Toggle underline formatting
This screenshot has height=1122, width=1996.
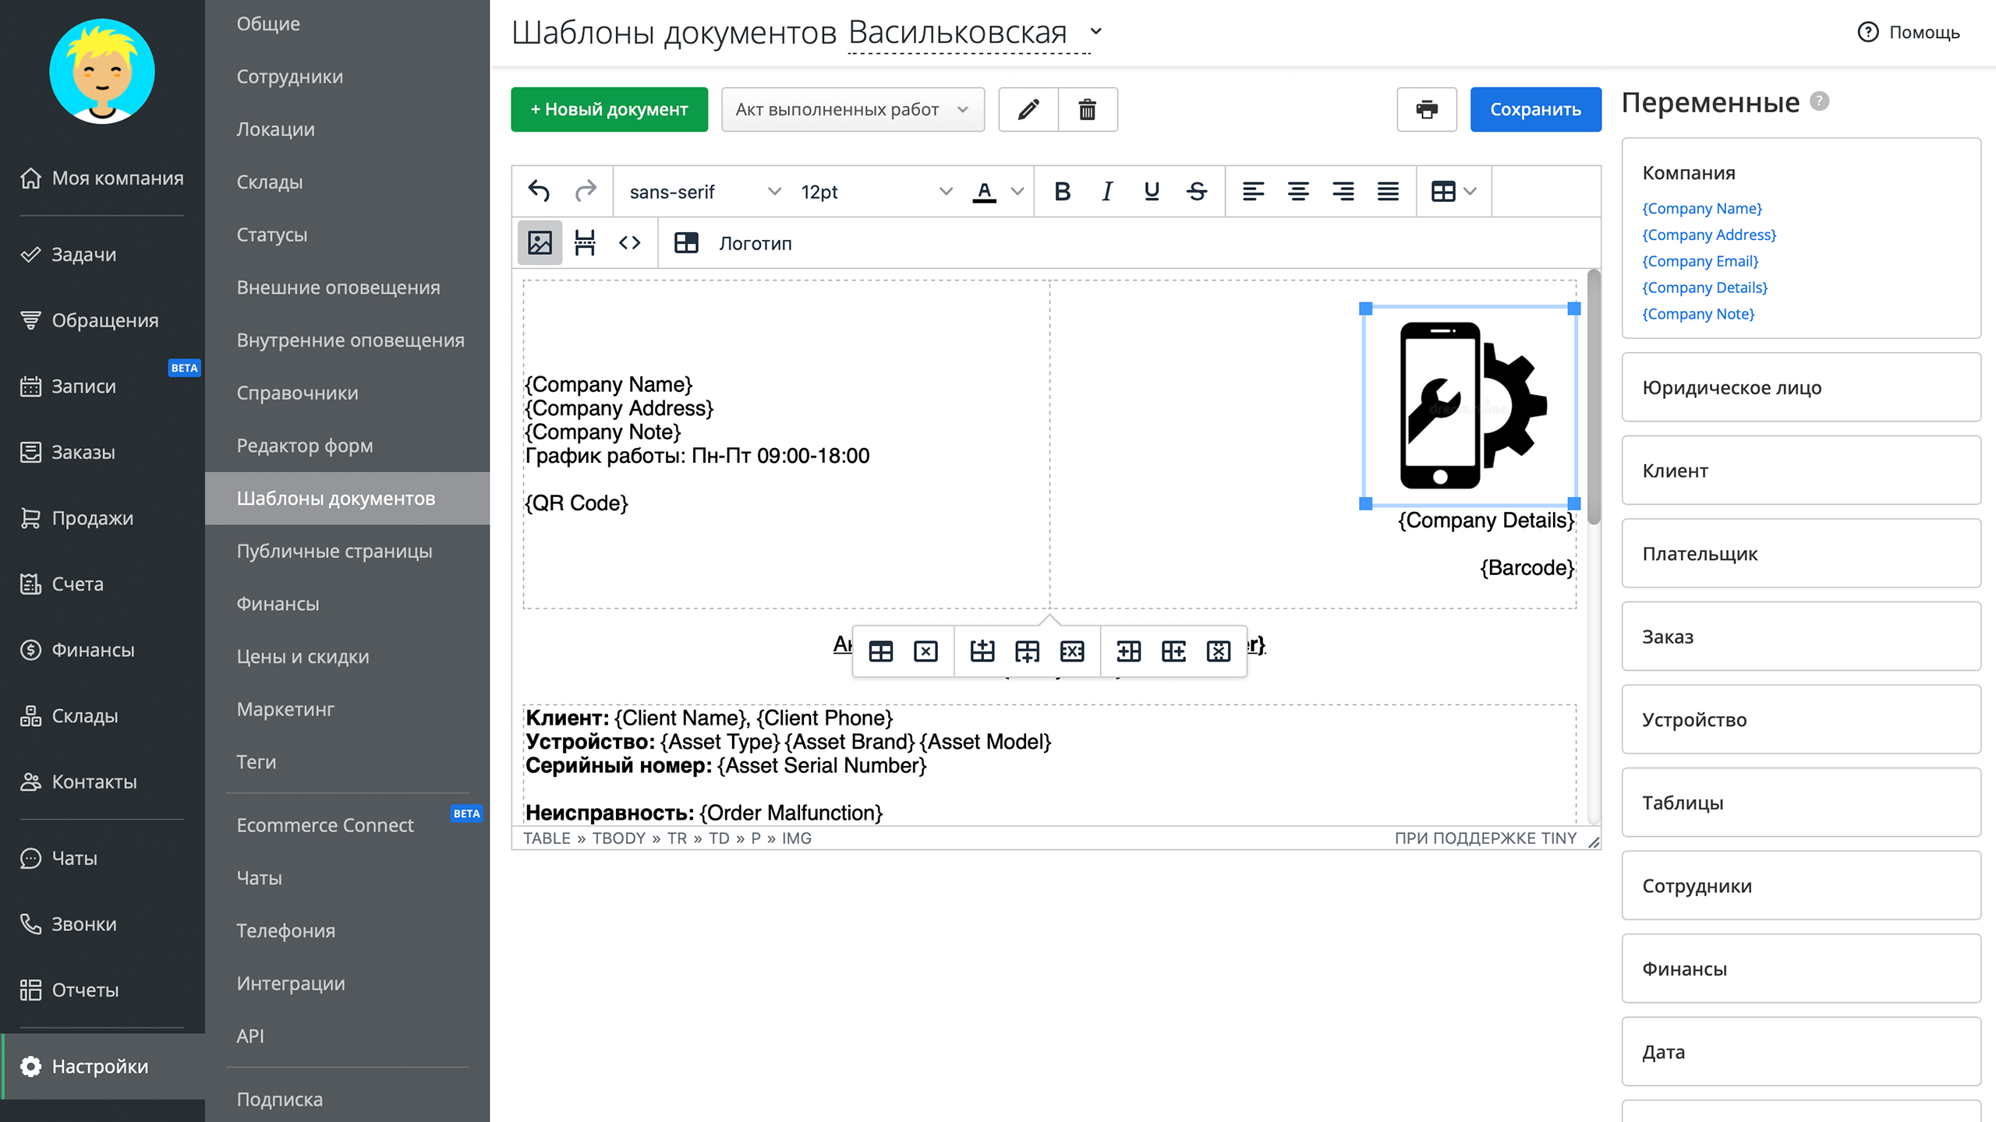click(1151, 191)
